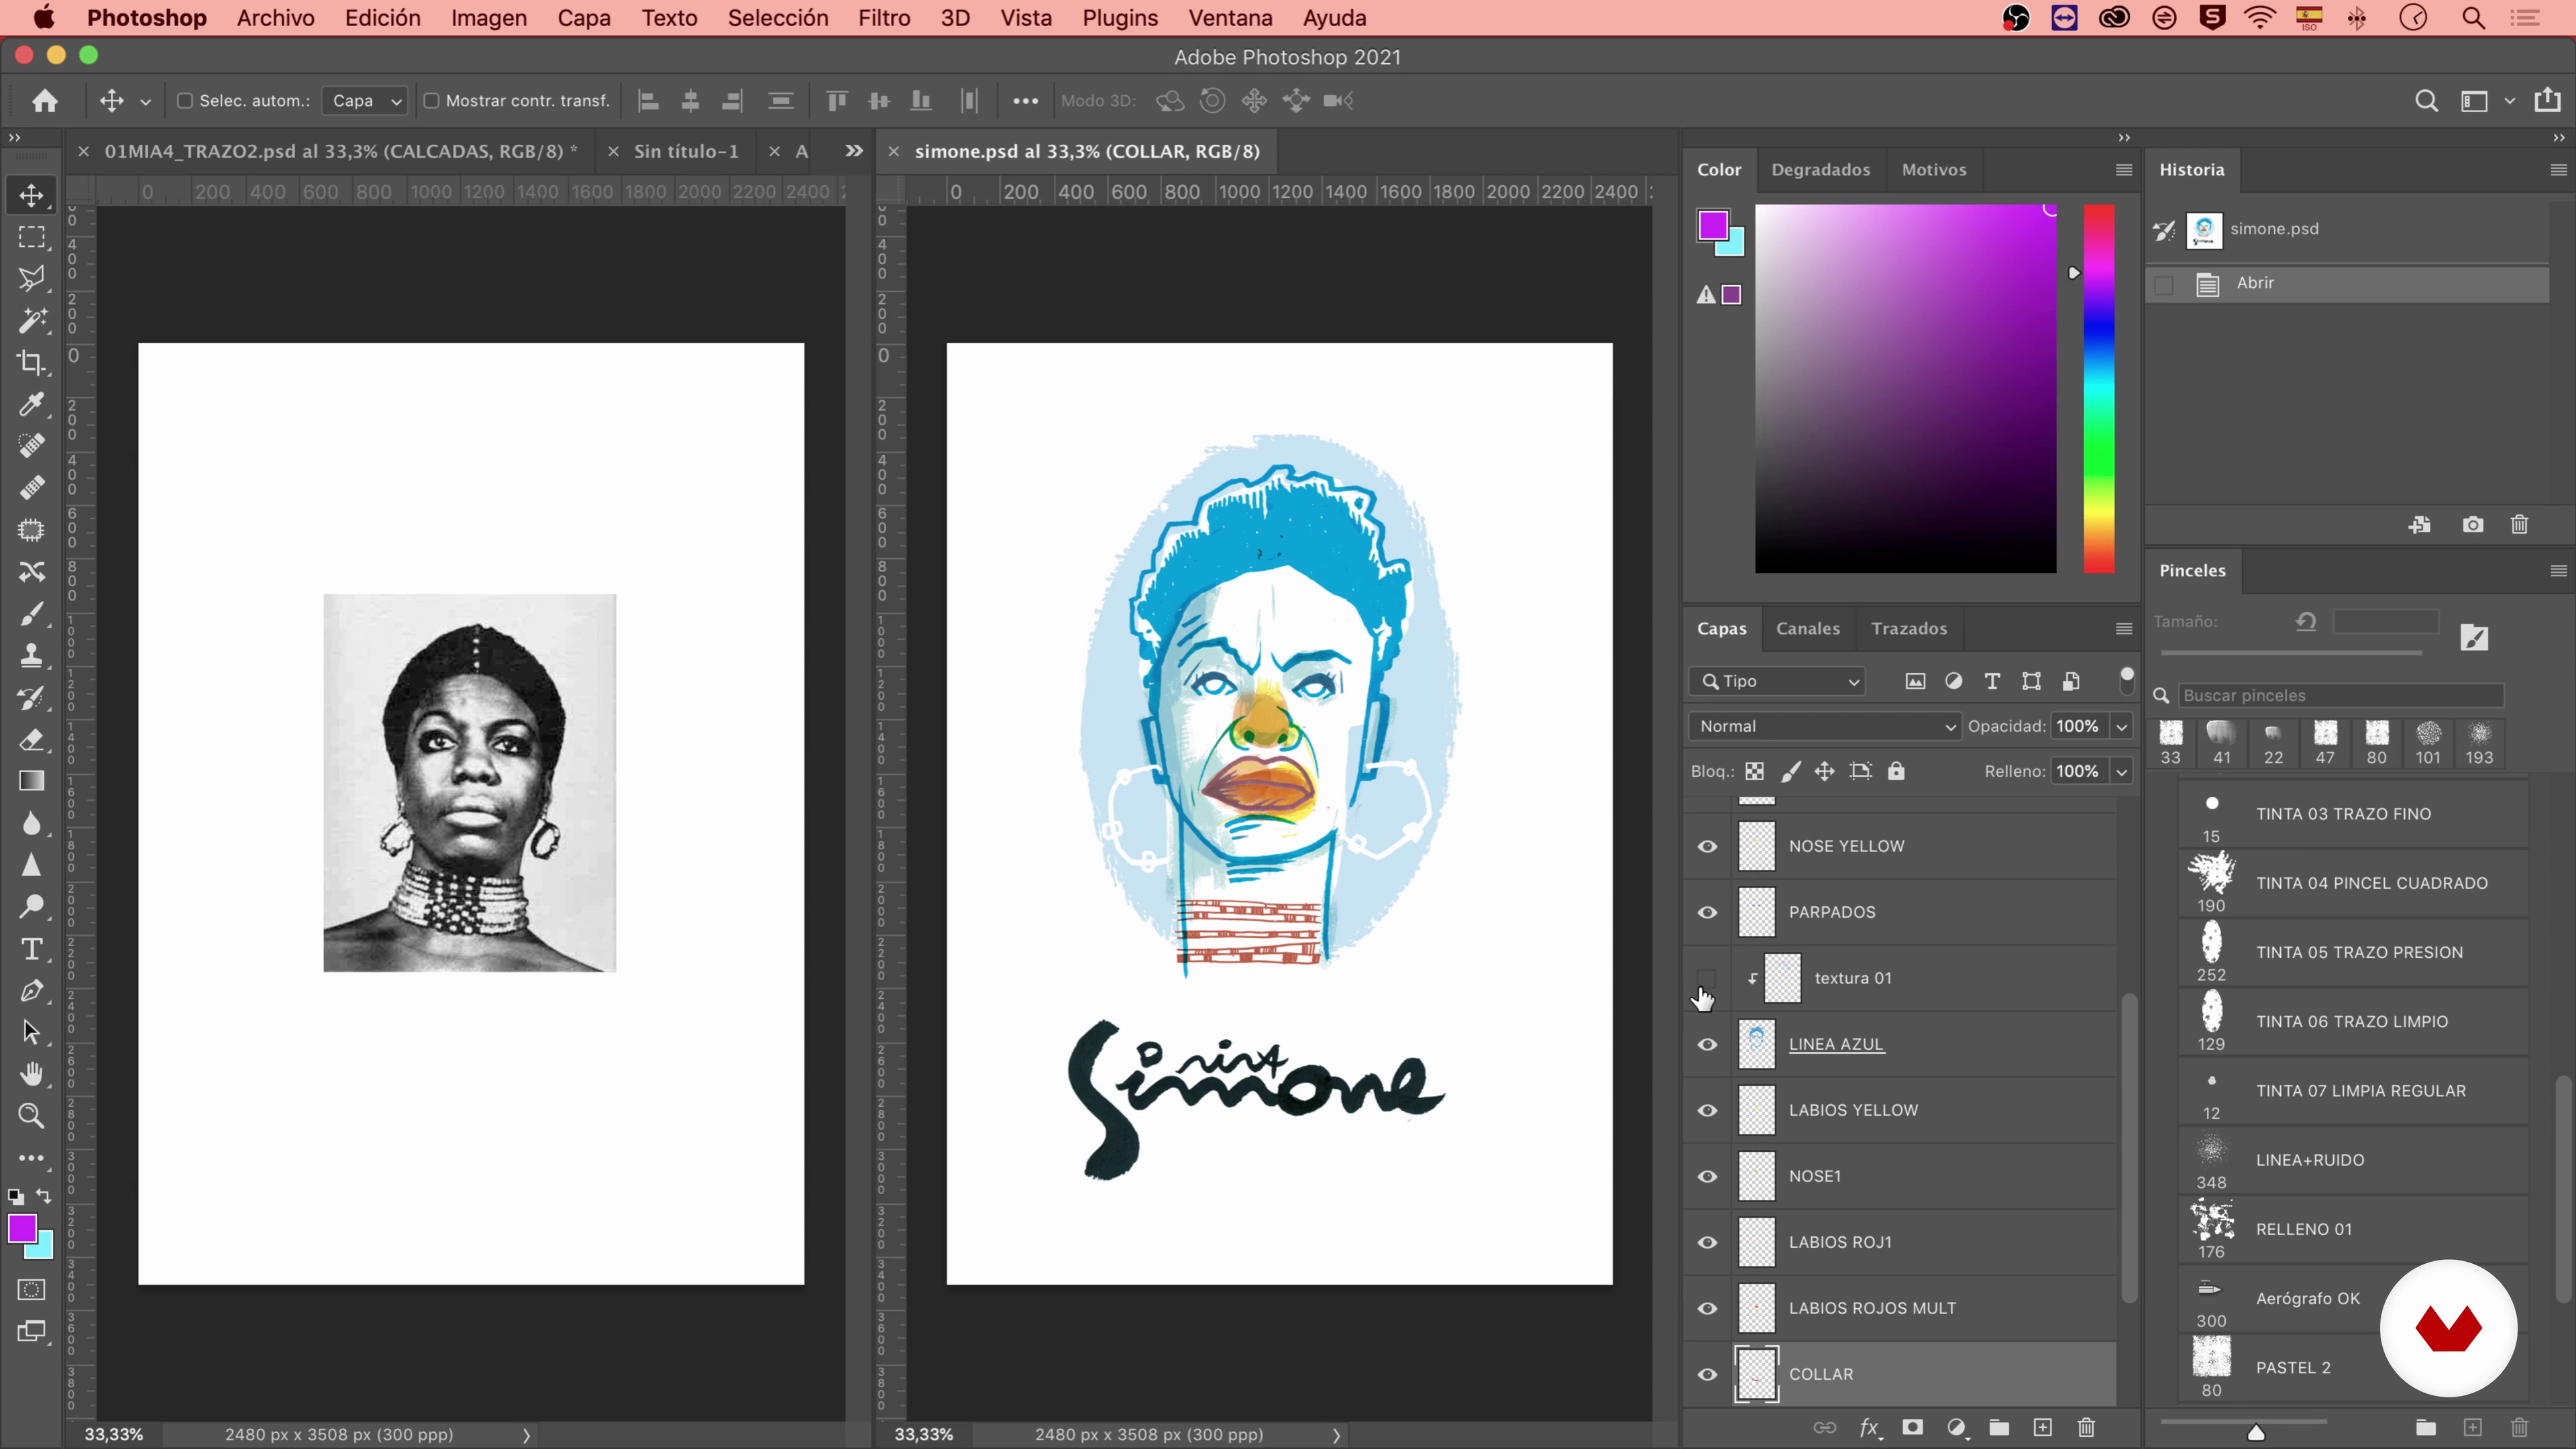Image resolution: width=2576 pixels, height=1449 pixels.
Task: Select the Polygonal Lasso tool
Action: click(31, 279)
